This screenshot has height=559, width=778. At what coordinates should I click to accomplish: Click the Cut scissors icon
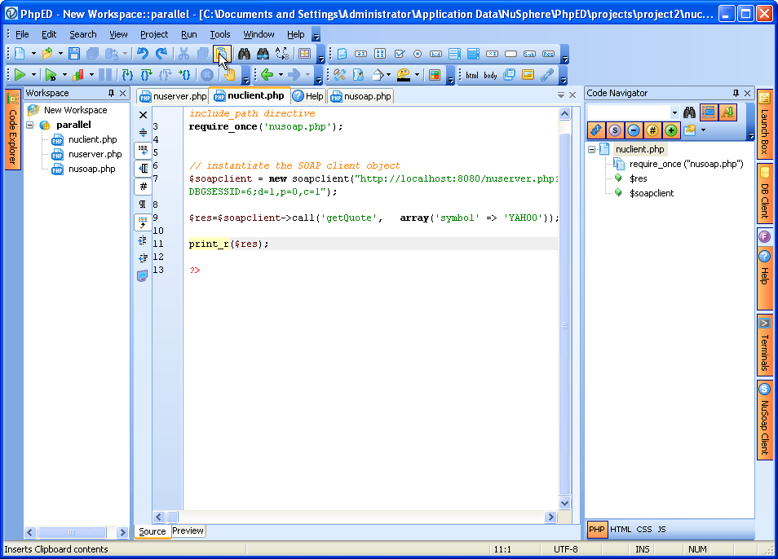click(183, 54)
